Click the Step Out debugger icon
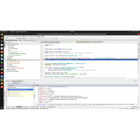140x140 pixels. click(30, 83)
